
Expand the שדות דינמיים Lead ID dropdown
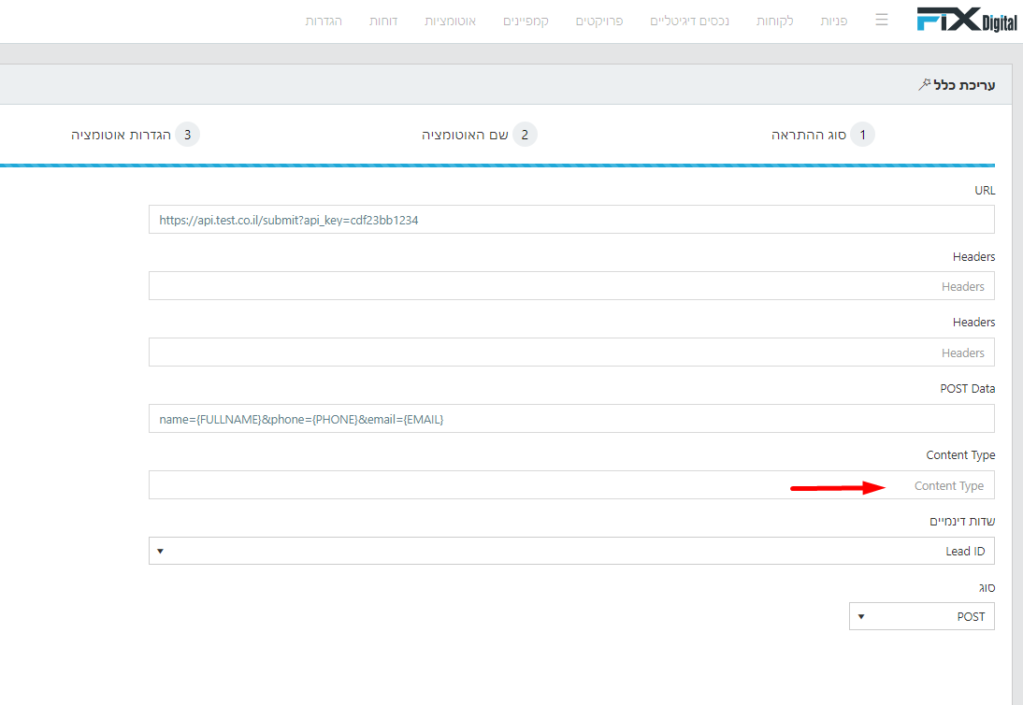point(571,551)
